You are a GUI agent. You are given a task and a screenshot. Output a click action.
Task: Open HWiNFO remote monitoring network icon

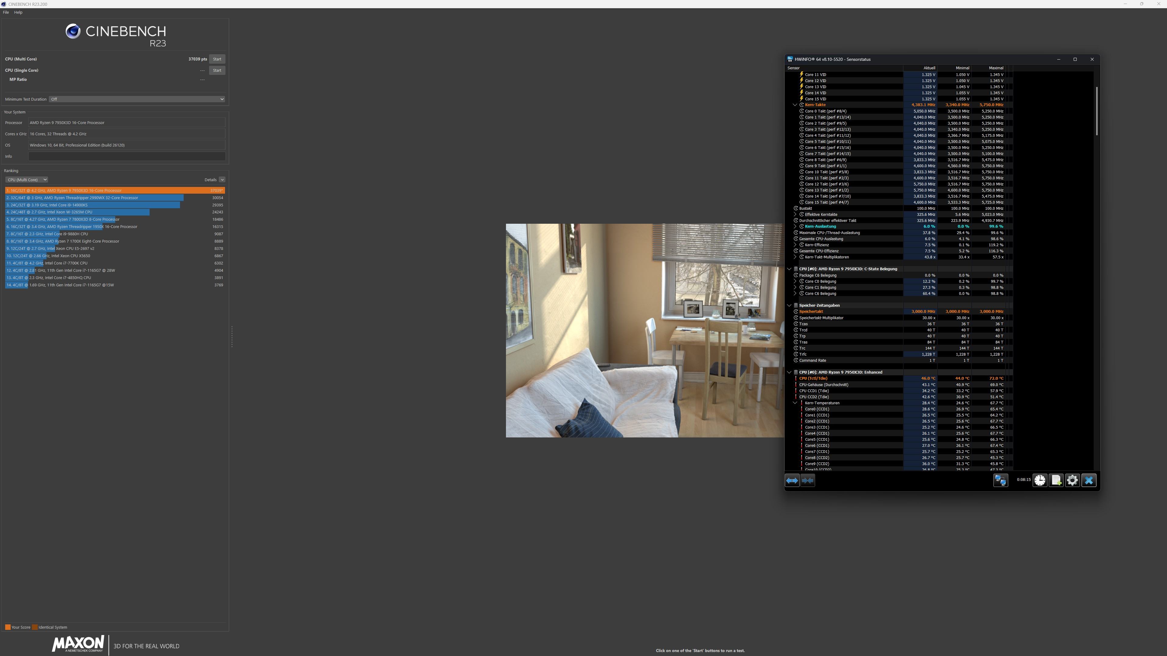click(1000, 481)
